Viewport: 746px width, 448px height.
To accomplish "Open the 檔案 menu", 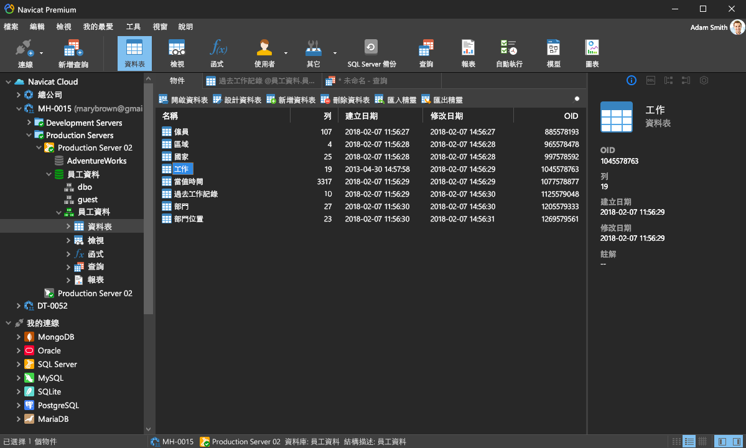I will click(x=11, y=27).
